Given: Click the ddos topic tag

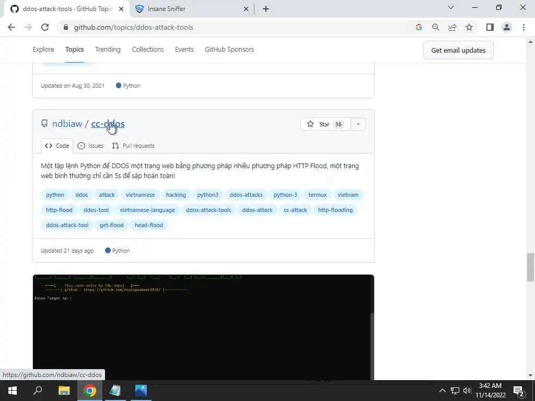Looking at the screenshot, I should coord(82,195).
